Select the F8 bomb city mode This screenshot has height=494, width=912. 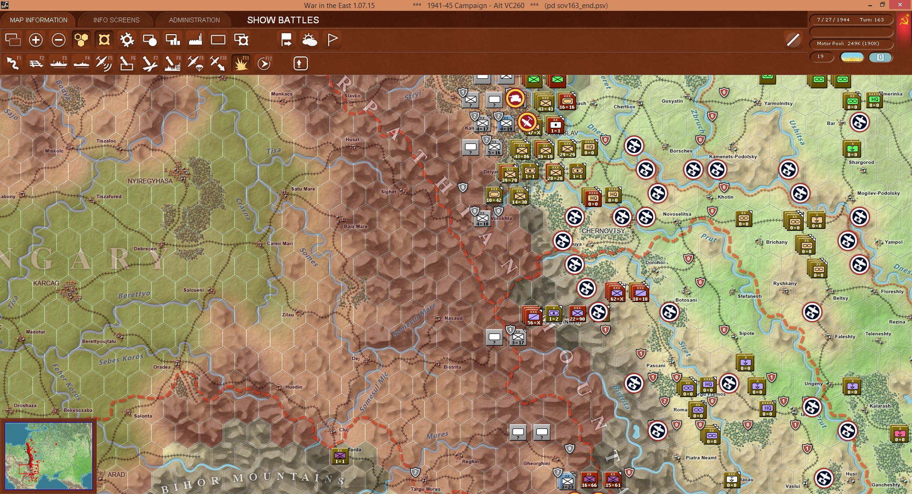[172, 63]
